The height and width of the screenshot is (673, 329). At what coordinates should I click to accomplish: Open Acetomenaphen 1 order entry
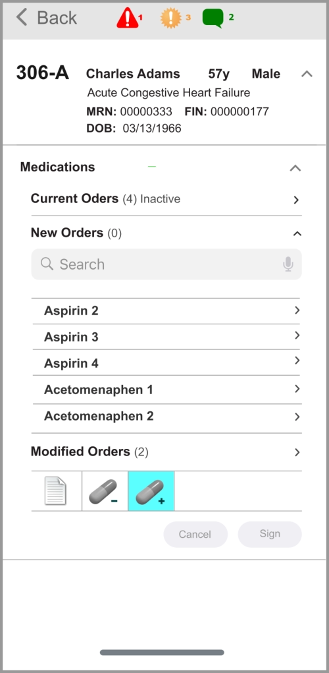tap(167, 390)
